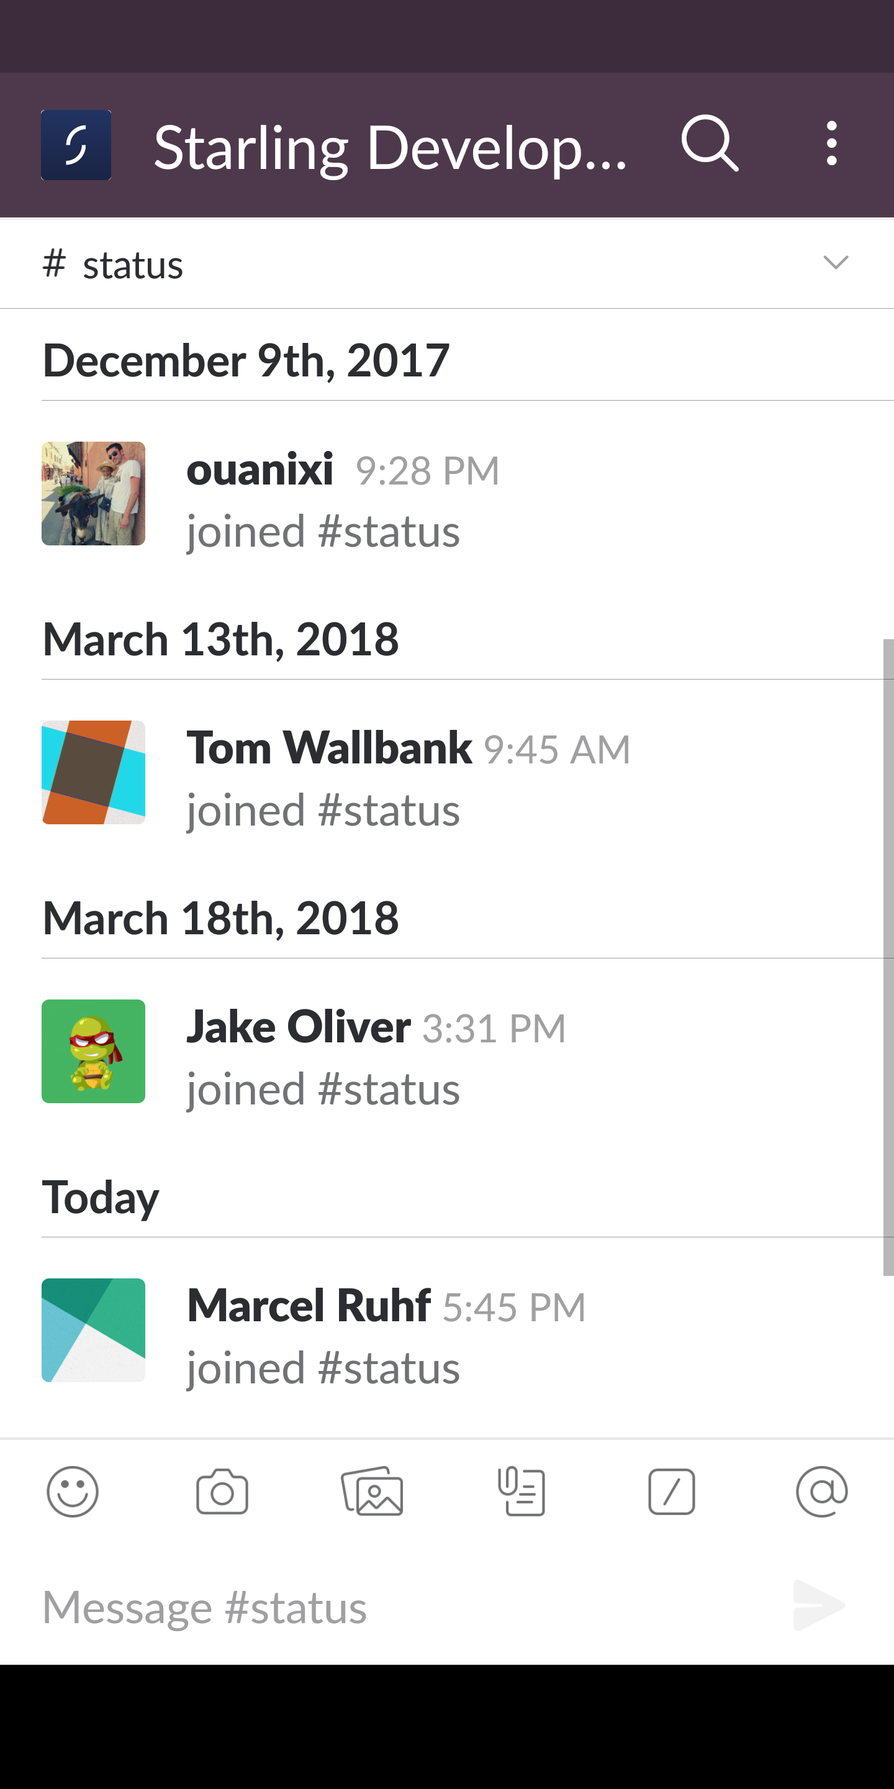Open the slash commands menu
Viewport: 894px width, 1789px height.
(x=671, y=1490)
